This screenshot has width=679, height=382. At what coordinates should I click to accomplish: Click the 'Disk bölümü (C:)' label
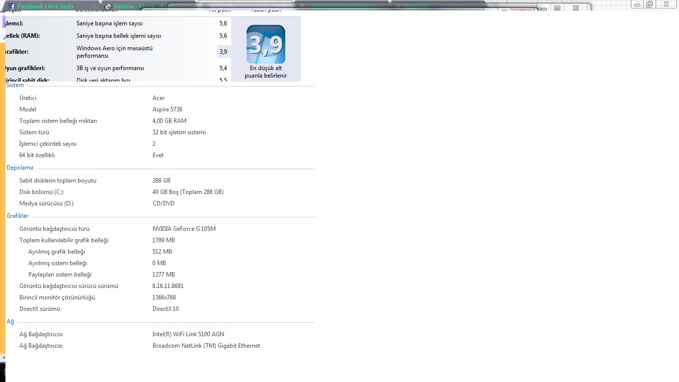tap(41, 192)
